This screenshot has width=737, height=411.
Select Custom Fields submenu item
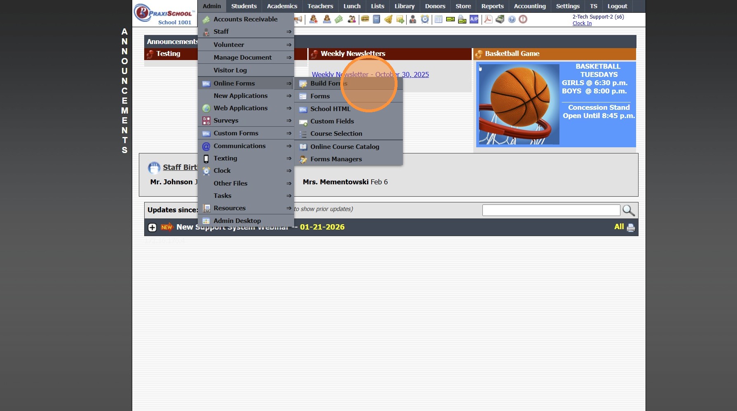click(x=349, y=121)
